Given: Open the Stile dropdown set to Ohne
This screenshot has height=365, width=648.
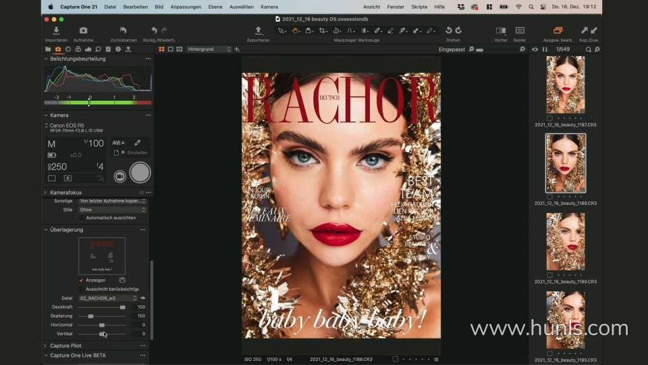Looking at the screenshot, I should click(x=112, y=210).
